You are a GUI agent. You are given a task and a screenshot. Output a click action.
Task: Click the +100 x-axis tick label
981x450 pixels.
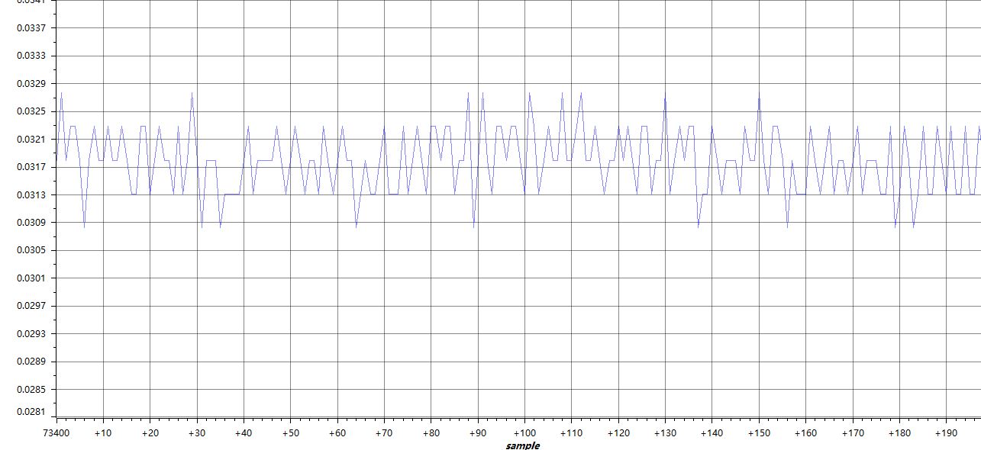[x=524, y=432]
